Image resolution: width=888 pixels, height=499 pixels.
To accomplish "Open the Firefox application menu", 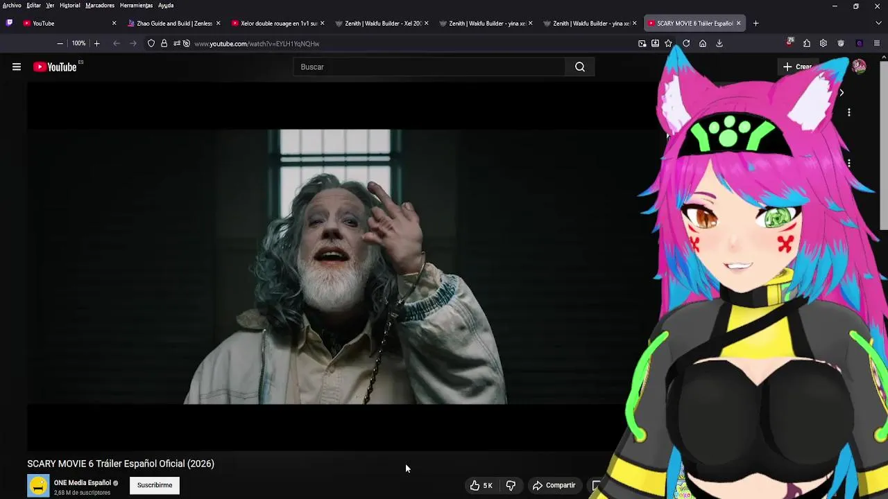I will pos(877,44).
